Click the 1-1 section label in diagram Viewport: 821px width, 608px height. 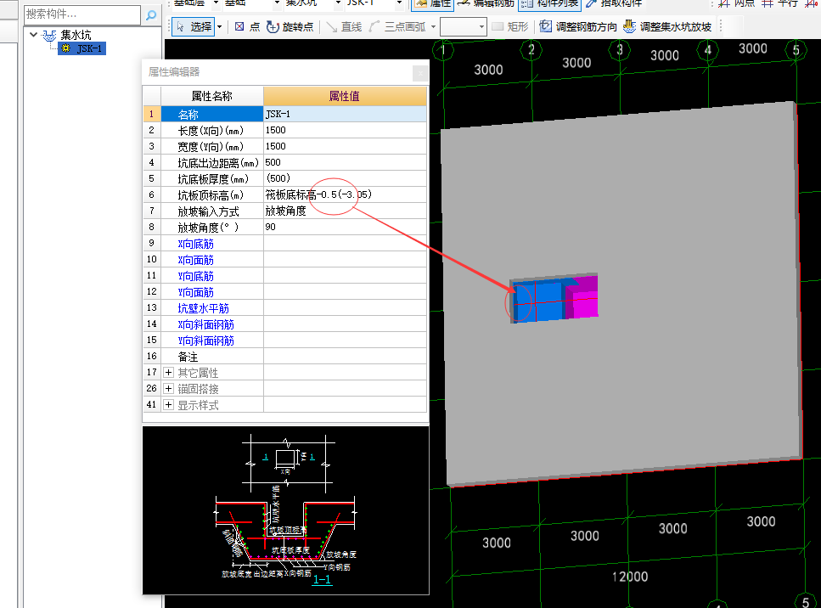pos(322,580)
